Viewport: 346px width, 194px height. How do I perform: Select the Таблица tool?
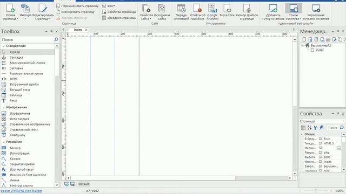point(28,95)
